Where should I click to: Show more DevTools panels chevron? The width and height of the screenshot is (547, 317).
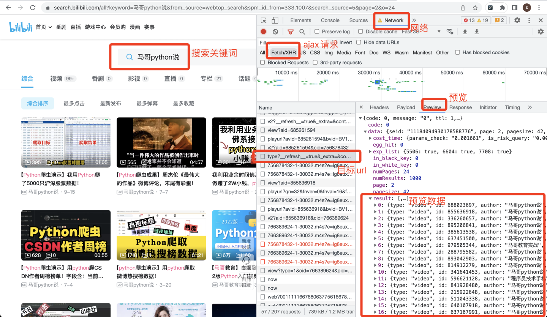coord(414,21)
